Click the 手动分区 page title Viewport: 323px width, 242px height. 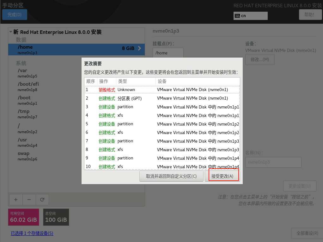(13, 5)
